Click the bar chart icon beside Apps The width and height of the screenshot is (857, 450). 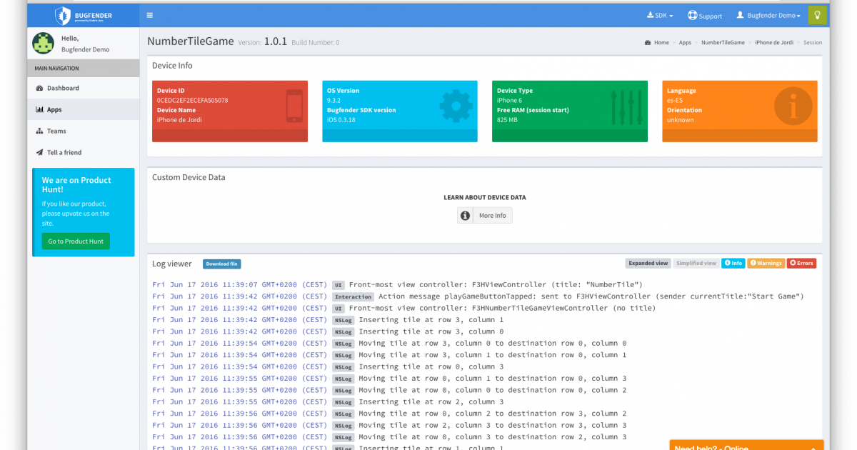tap(39, 110)
